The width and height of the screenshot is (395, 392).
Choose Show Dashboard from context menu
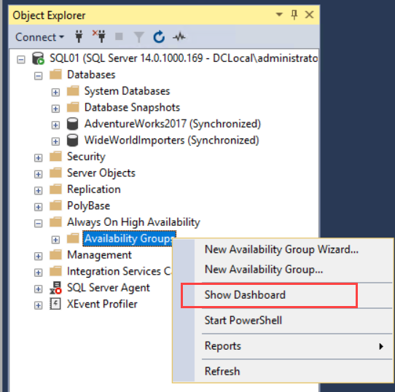[245, 295]
